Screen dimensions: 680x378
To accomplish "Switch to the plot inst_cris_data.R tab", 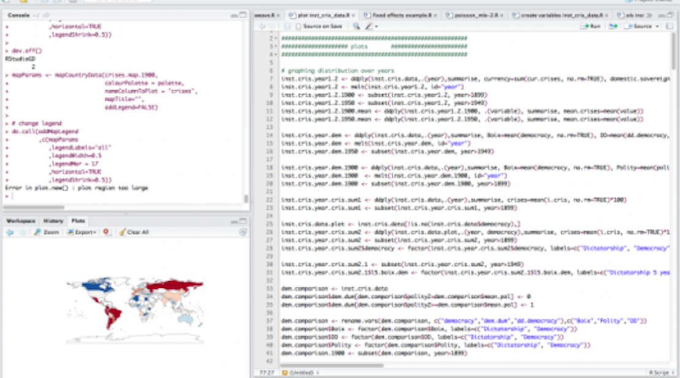I will [x=323, y=15].
